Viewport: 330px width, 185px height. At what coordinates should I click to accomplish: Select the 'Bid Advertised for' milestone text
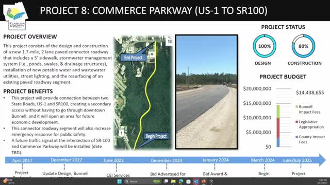click(168, 174)
